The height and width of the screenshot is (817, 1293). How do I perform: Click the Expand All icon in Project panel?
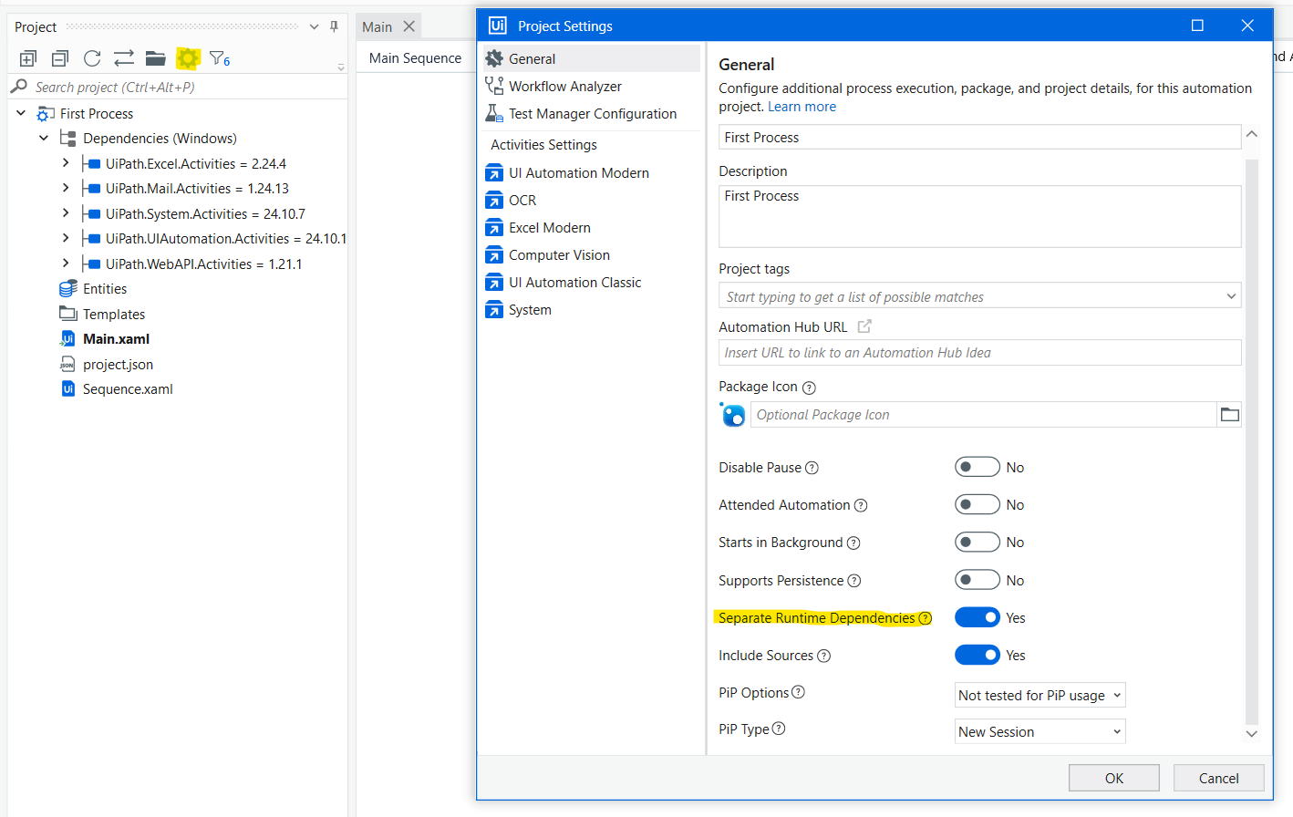coord(28,59)
